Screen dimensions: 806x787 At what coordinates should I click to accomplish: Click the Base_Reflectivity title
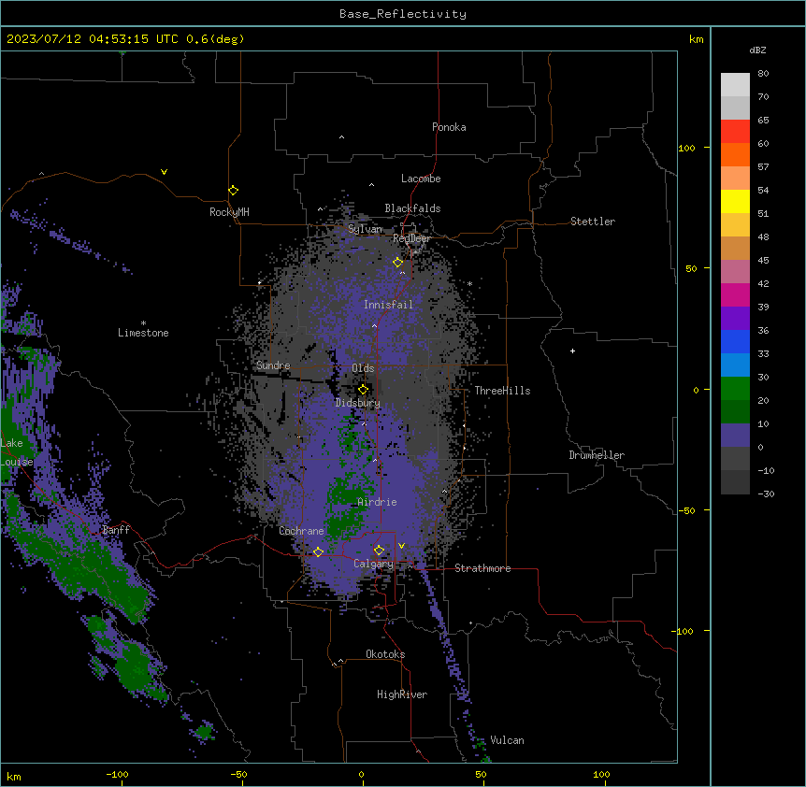[x=403, y=14]
